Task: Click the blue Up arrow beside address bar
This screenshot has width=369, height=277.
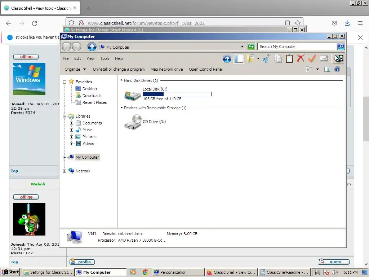Action: point(92,47)
